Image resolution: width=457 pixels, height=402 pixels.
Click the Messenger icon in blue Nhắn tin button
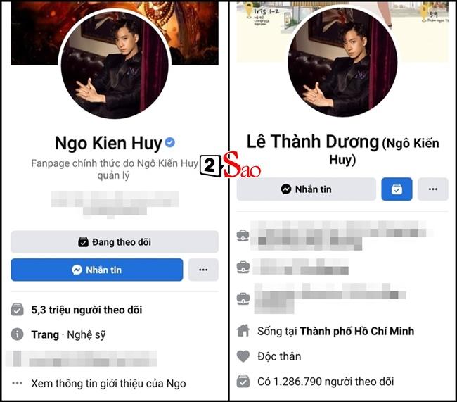pos(77,270)
